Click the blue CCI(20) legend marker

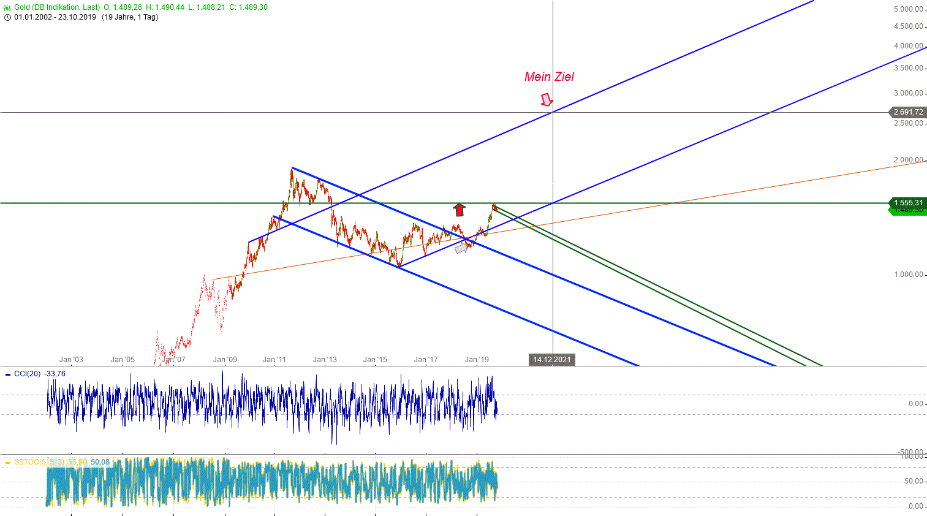[x=7, y=374]
